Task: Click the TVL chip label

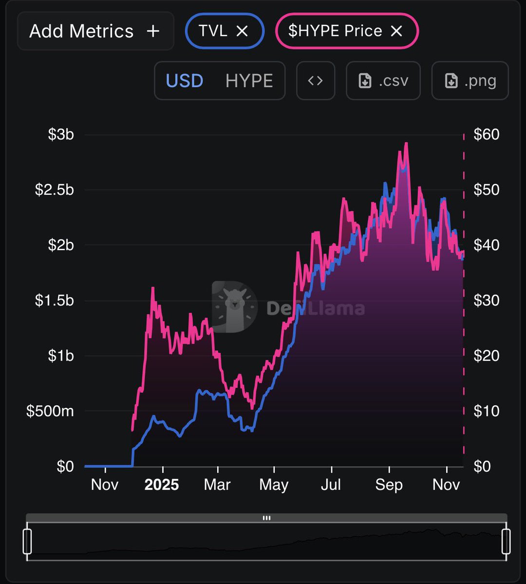Action: [x=213, y=31]
